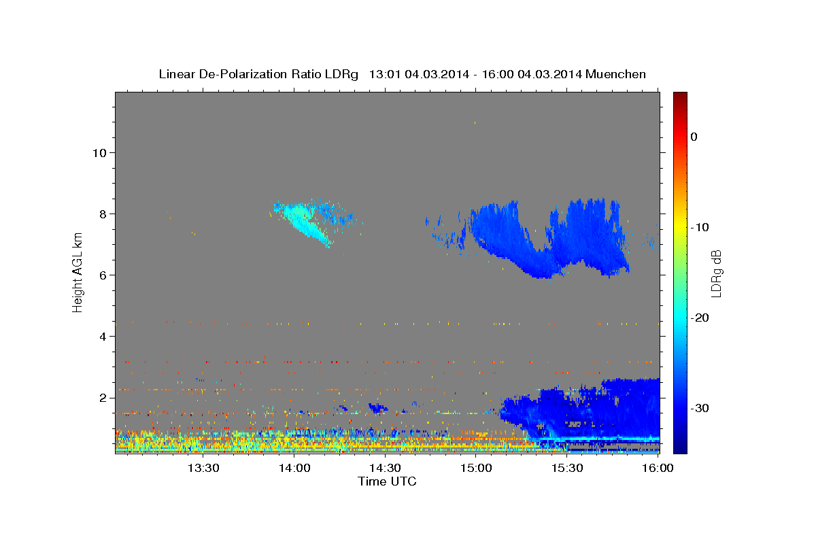The width and height of the screenshot is (816, 544).
Task: Click the colorbar value 0
Action: [694, 137]
